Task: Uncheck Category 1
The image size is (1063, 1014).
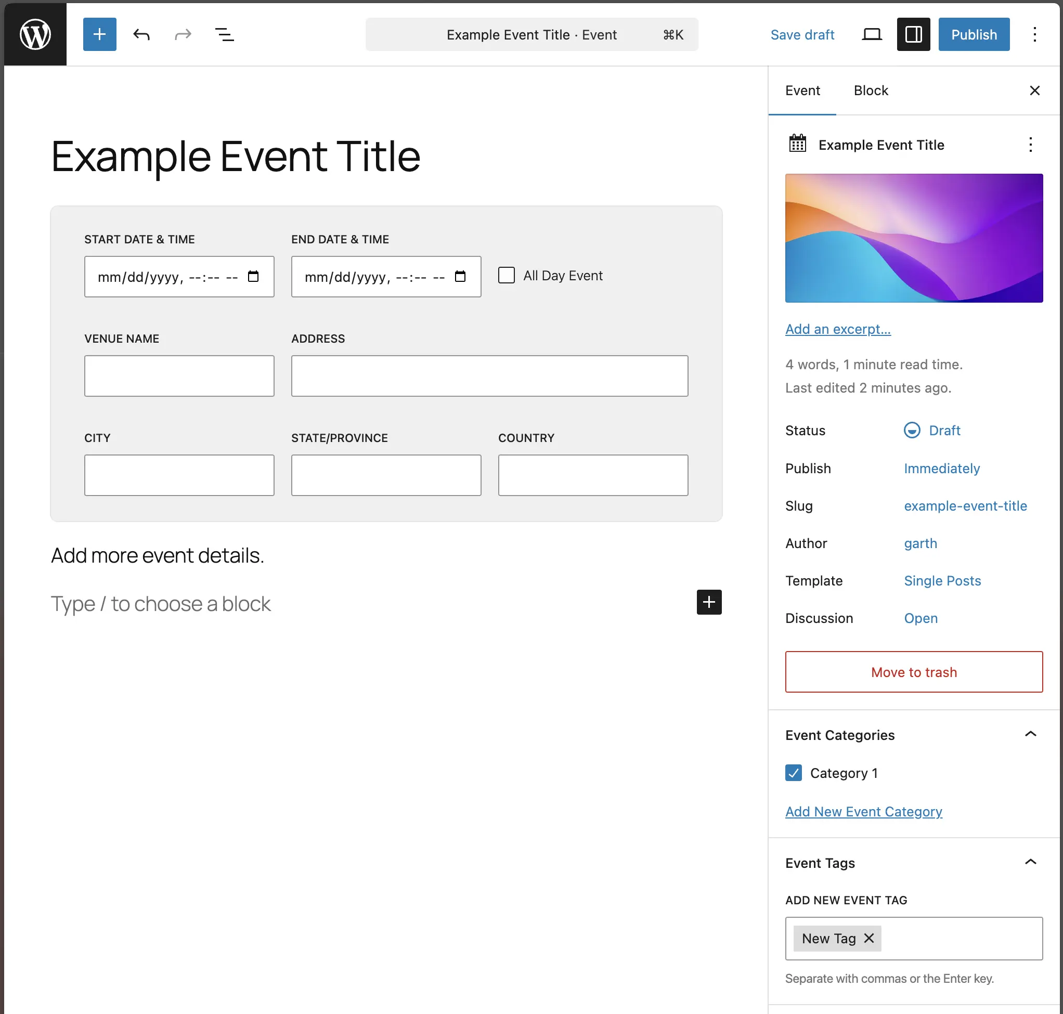Action: (793, 773)
